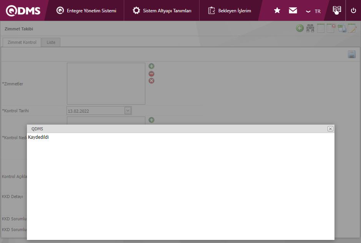Switch to the Zimmet Kontrol tab
Screen dimensions: 361x243
coord(22,42)
